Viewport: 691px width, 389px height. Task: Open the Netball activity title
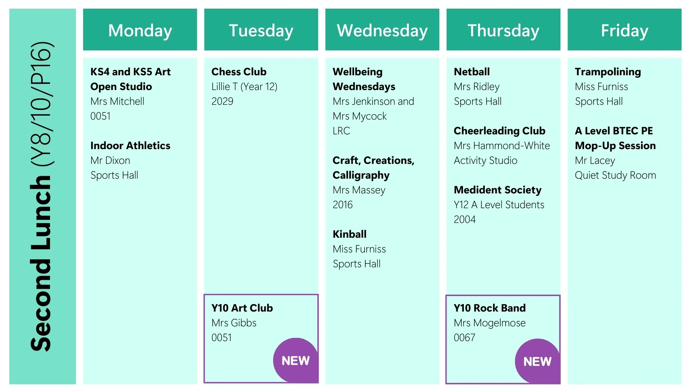point(471,72)
